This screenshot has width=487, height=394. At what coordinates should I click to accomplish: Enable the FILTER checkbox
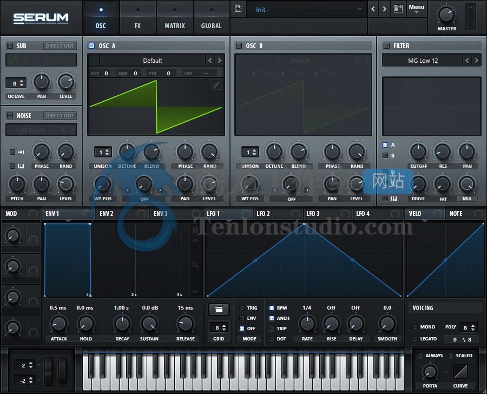point(386,45)
